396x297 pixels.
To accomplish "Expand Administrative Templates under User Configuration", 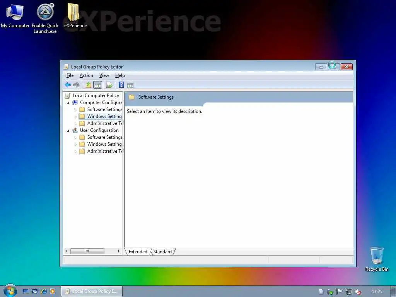I will (x=75, y=152).
